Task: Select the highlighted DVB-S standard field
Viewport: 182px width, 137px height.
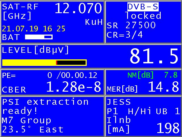Action: 143,7
